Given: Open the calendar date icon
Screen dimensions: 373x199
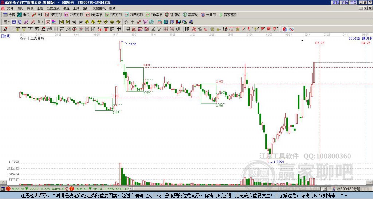Looking at the screenshot, I should point(160,22).
